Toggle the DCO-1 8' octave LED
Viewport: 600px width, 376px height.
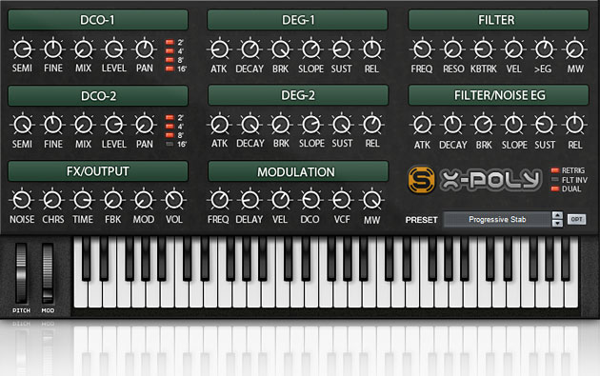pos(170,60)
